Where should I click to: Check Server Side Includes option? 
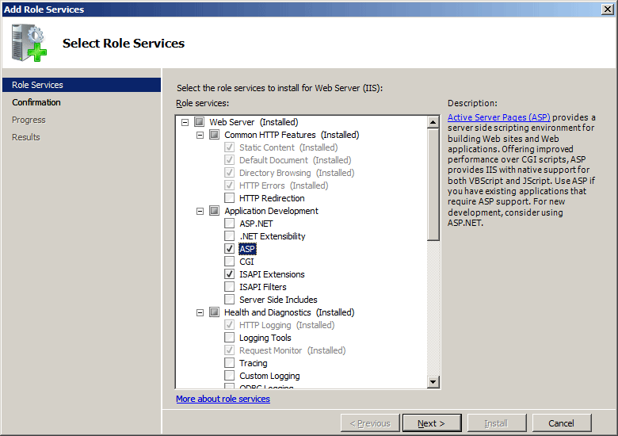(230, 300)
